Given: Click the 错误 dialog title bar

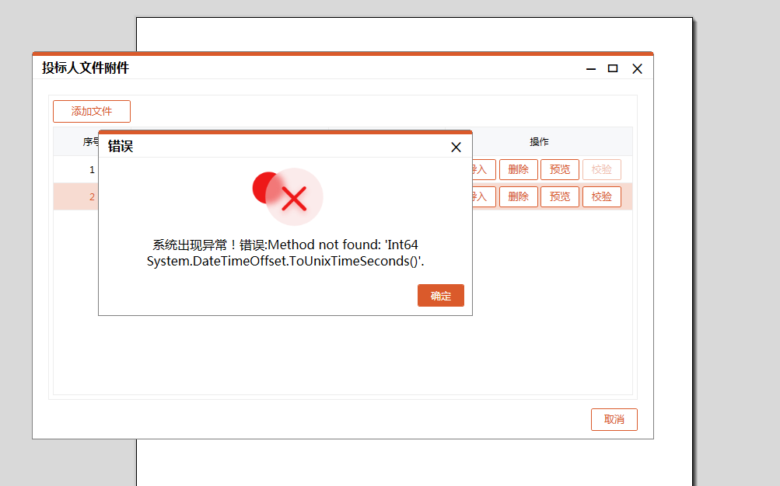Looking at the screenshot, I should coord(272,146).
